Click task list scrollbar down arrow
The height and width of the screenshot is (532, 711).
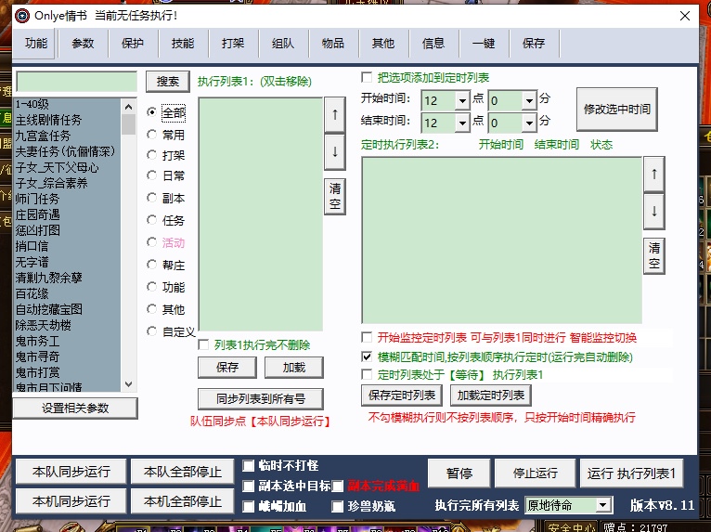[x=128, y=384]
